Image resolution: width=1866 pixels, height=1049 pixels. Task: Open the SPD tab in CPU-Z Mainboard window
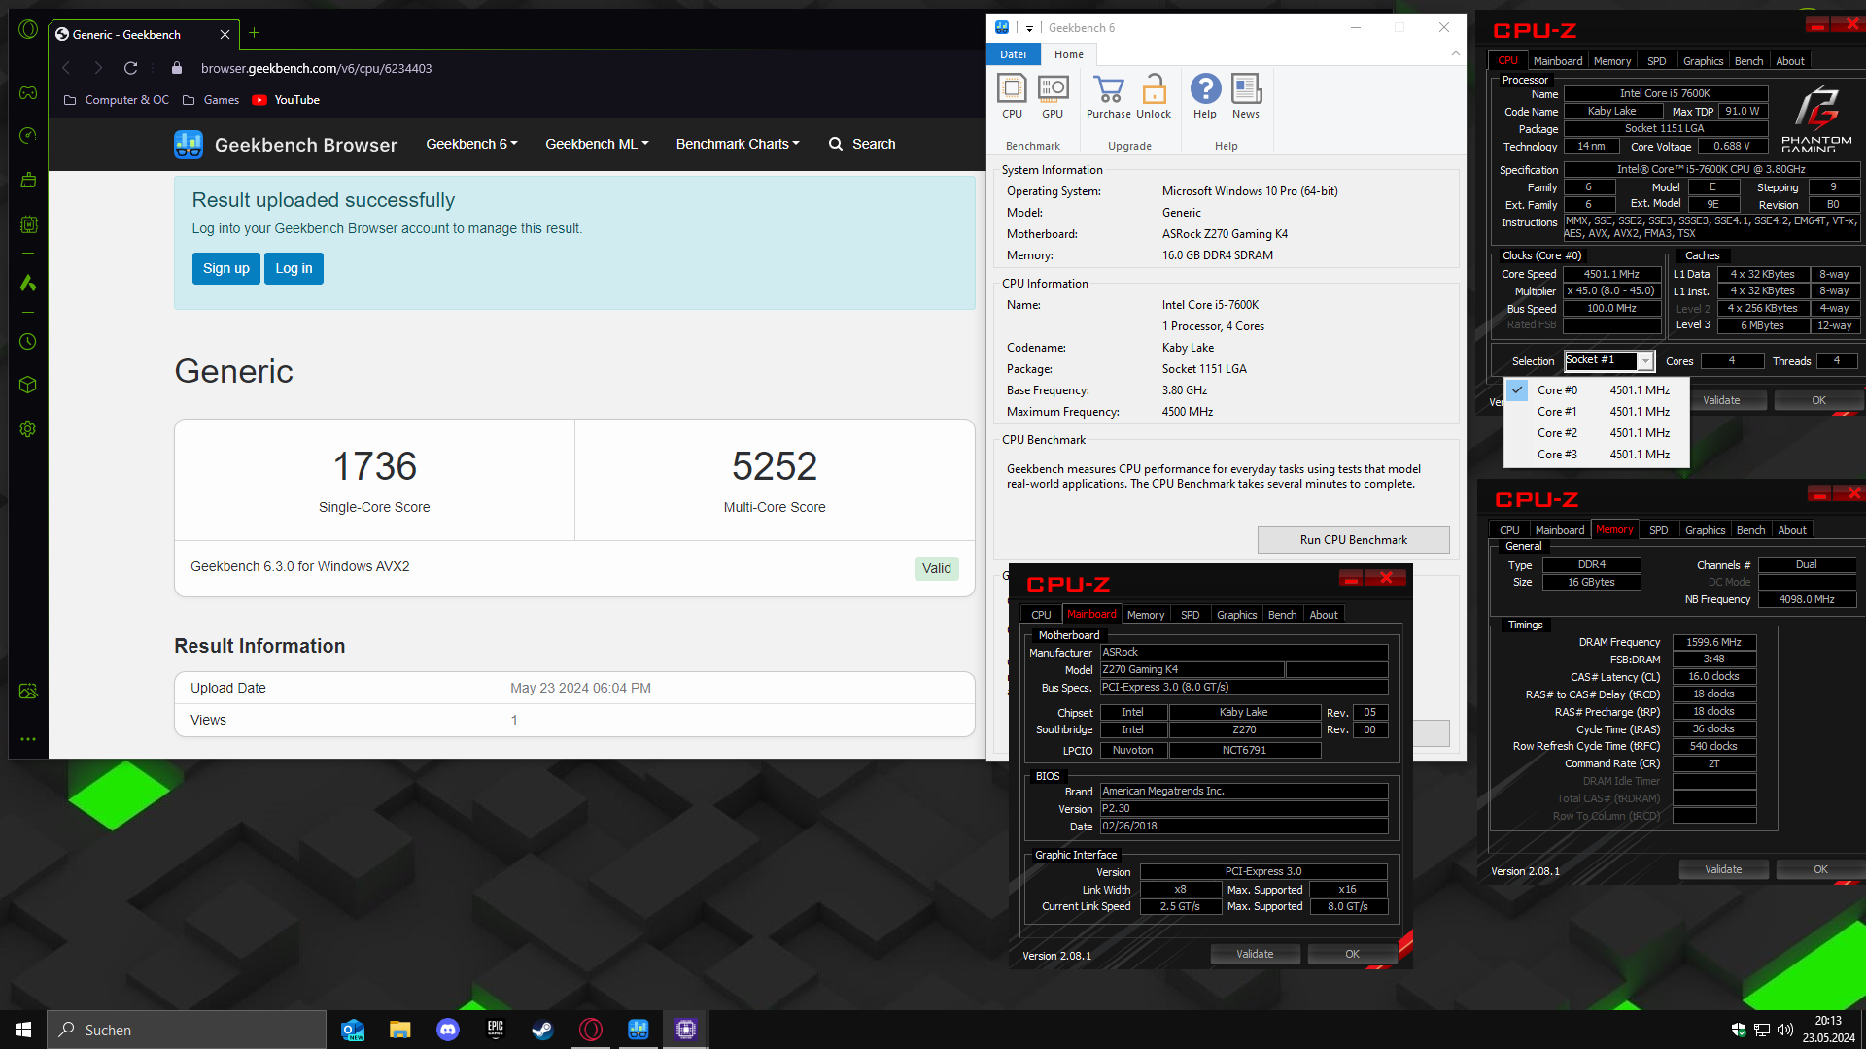[x=1190, y=615]
